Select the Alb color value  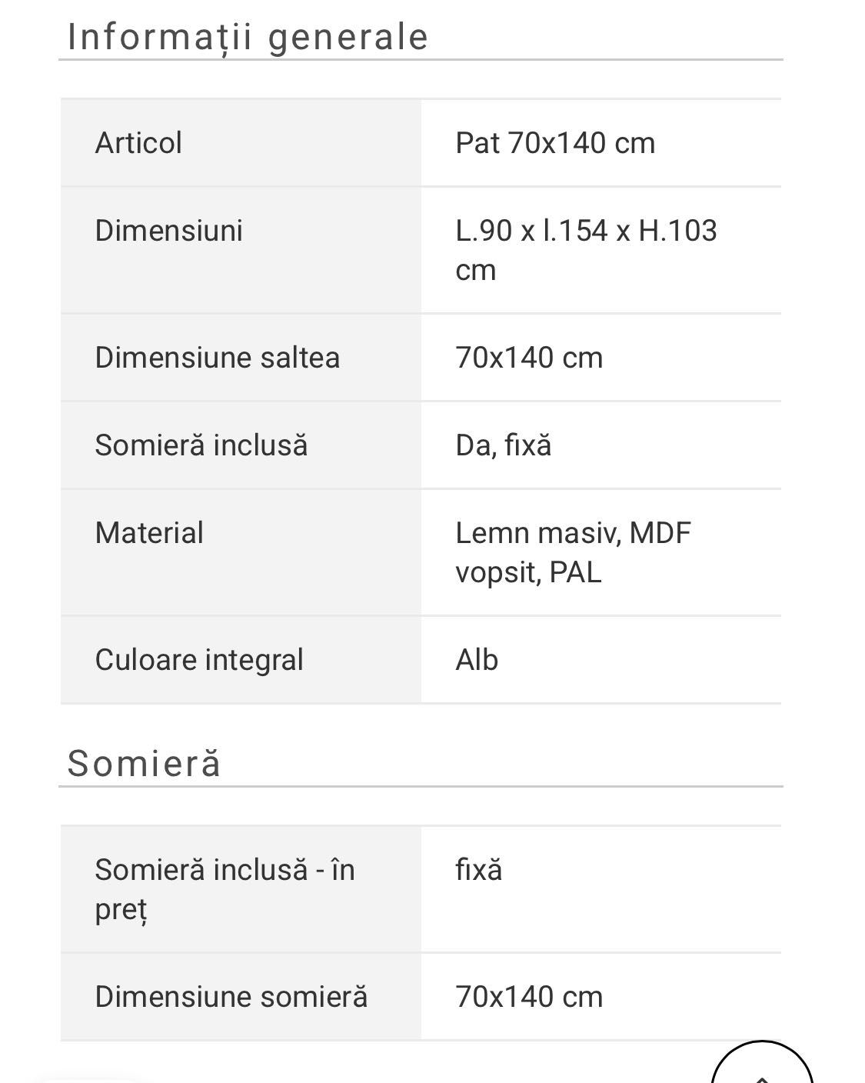coord(477,660)
